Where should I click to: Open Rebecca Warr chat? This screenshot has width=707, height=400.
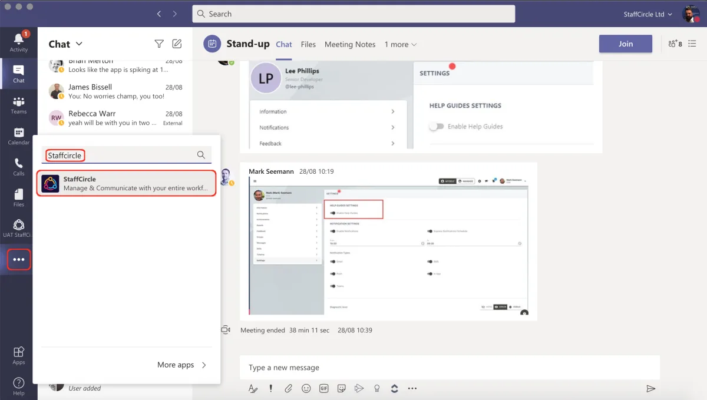(x=115, y=118)
